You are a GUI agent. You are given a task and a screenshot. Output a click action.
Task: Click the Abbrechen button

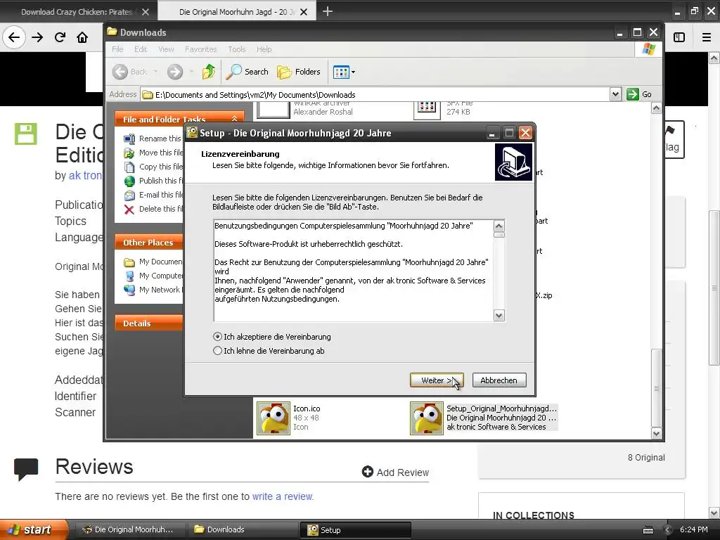(499, 380)
